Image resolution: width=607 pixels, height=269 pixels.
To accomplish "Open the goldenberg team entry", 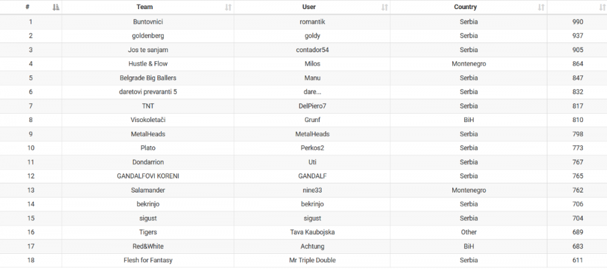I will (148, 36).
